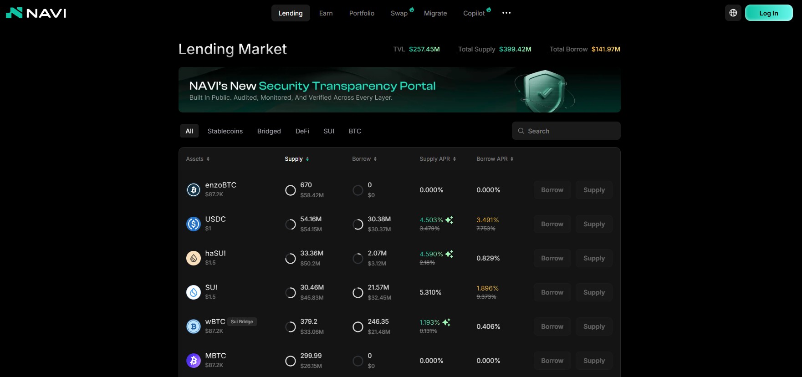Click Borrow for USDC

[552, 224]
